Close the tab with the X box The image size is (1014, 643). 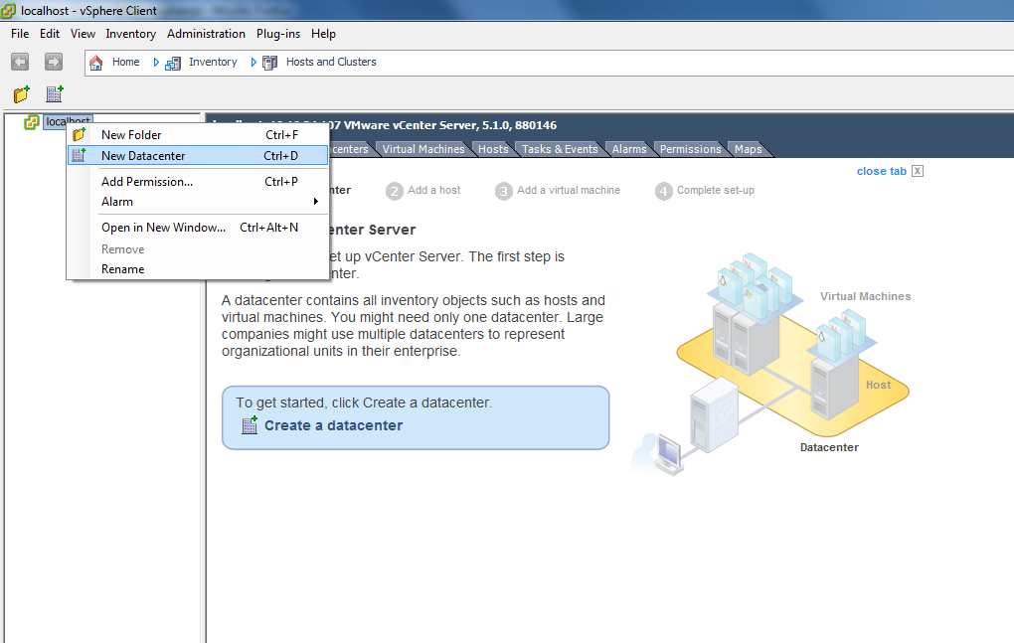click(x=917, y=171)
